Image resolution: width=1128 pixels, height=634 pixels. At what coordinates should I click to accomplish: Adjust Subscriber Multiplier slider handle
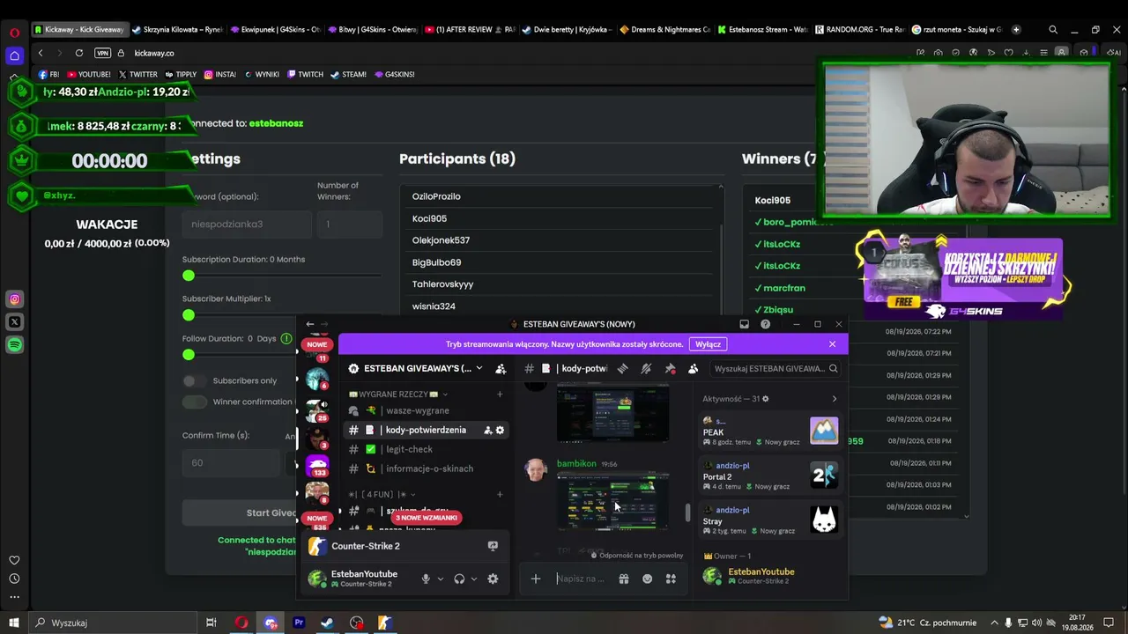point(189,315)
